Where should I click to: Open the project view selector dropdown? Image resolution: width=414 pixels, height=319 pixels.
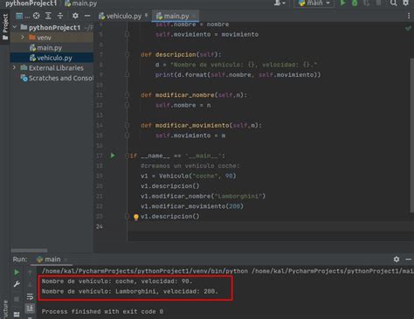point(23,16)
